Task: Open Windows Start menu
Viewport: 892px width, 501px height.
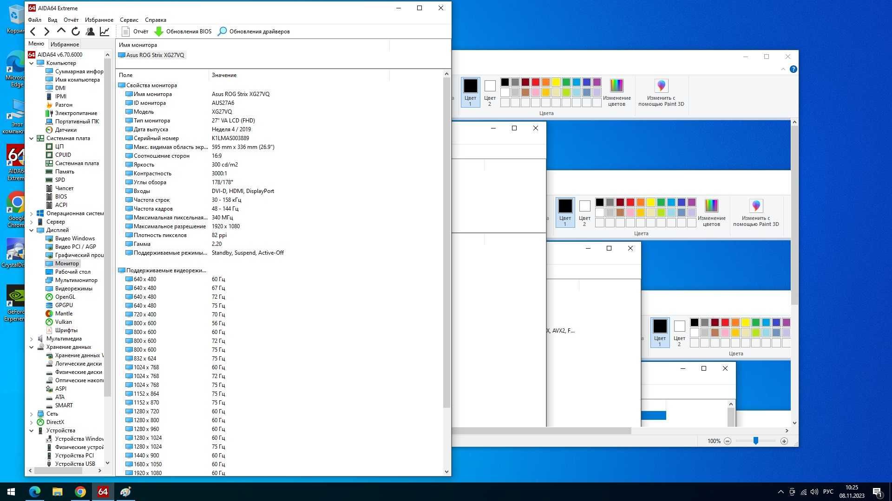Action: 11,492
